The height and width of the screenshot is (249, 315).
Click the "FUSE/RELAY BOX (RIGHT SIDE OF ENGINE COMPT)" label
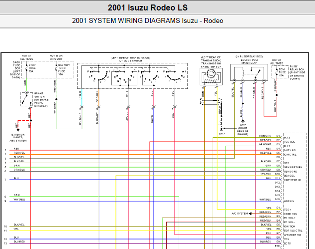click(298, 72)
